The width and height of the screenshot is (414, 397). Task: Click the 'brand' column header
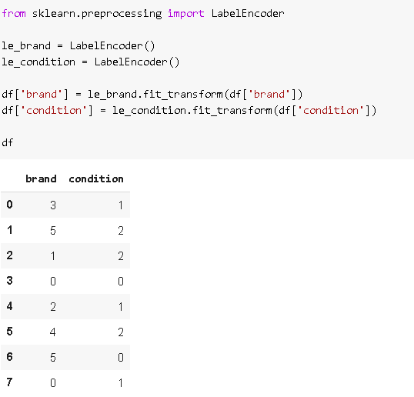(41, 178)
